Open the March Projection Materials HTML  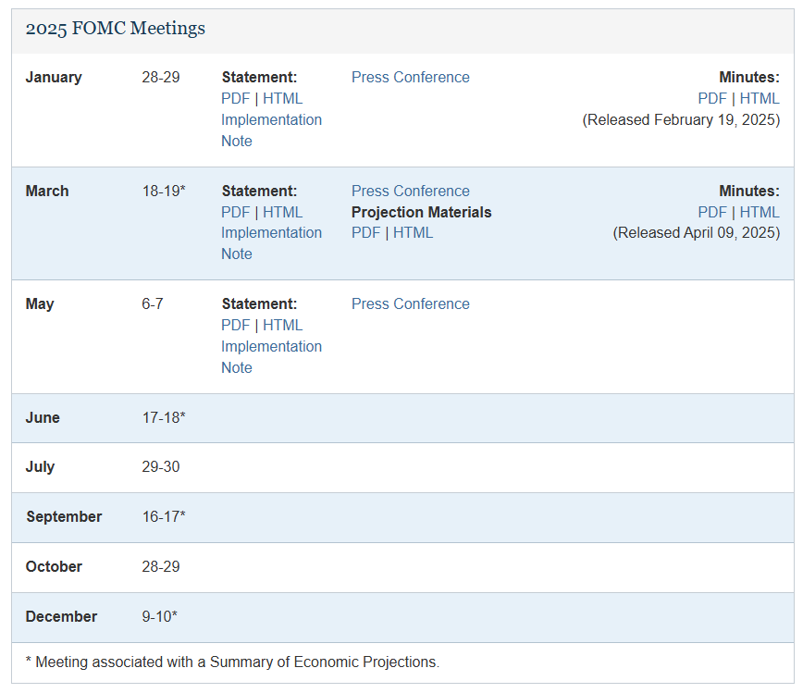click(x=413, y=232)
